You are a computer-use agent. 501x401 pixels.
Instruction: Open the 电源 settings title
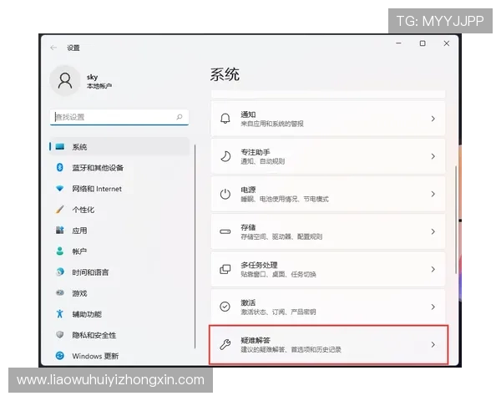point(248,190)
